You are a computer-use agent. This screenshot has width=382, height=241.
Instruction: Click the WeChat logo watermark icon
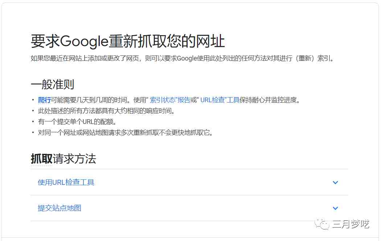tap(321, 224)
